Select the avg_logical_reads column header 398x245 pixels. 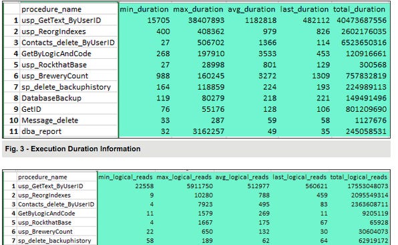point(242,177)
